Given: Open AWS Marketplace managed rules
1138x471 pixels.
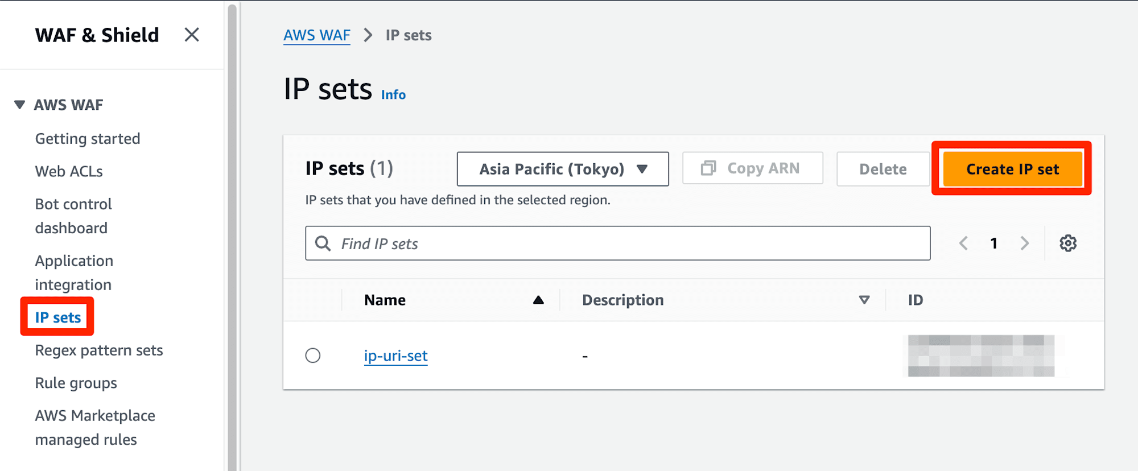Looking at the screenshot, I should pos(95,428).
